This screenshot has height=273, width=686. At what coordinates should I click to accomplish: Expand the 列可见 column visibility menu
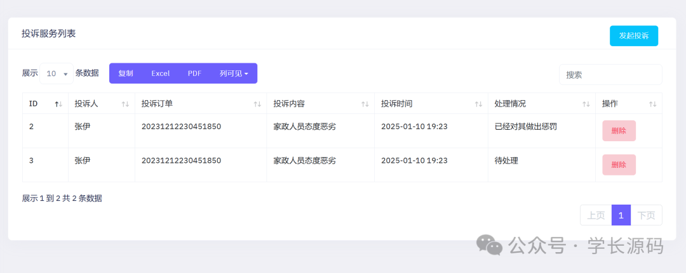(x=234, y=73)
